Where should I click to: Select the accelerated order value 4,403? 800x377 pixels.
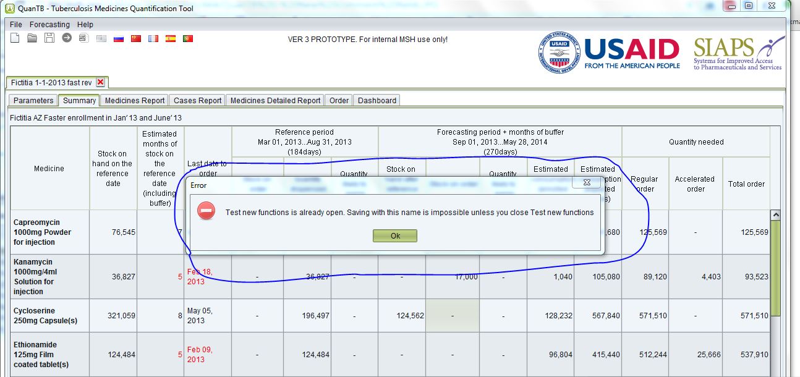[696, 277]
